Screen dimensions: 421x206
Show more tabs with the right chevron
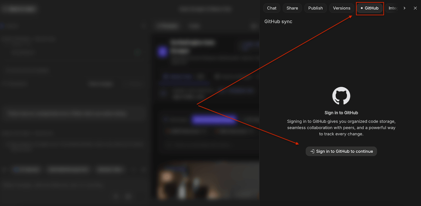404,8
